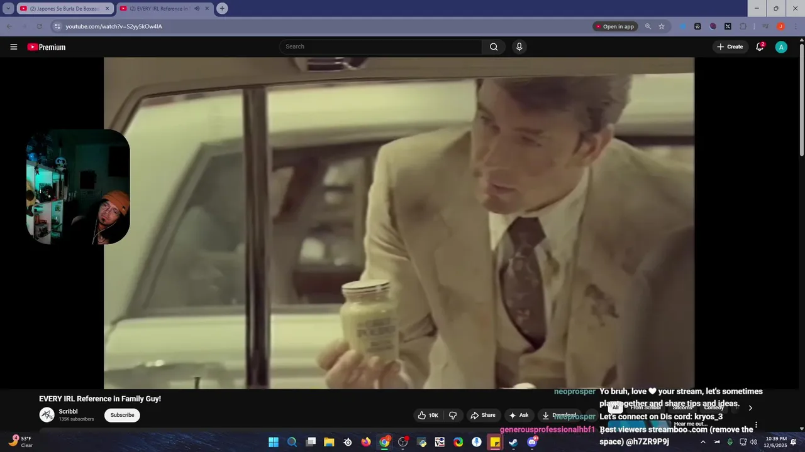805x452 pixels.
Task: Open the YouTube account avatar menu
Action: pyautogui.click(x=781, y=47)
